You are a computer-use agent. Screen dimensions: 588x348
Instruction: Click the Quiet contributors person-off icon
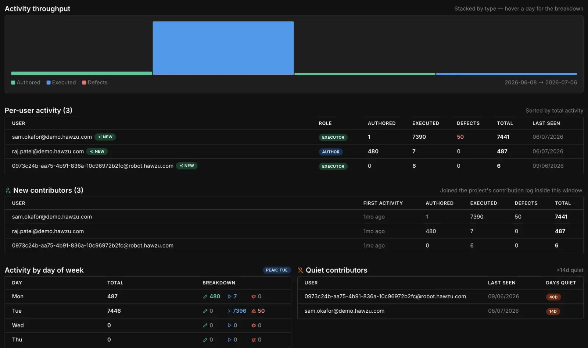click(300, 270)
